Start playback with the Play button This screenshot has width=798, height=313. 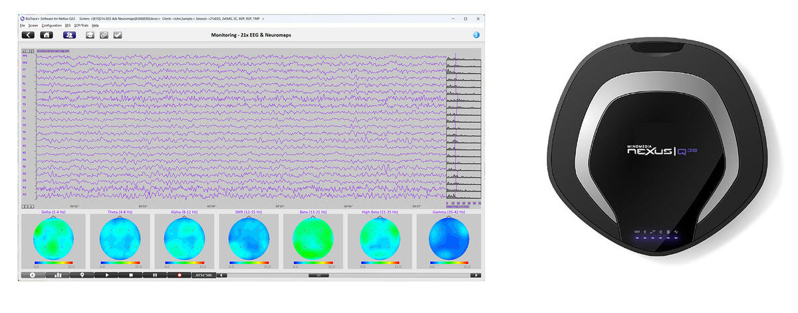point(106,275)
